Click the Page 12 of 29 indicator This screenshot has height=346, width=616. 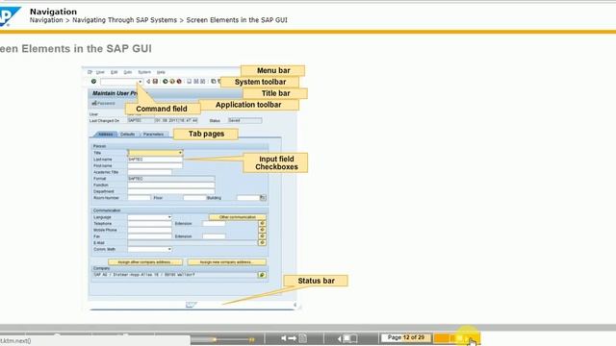406,337
